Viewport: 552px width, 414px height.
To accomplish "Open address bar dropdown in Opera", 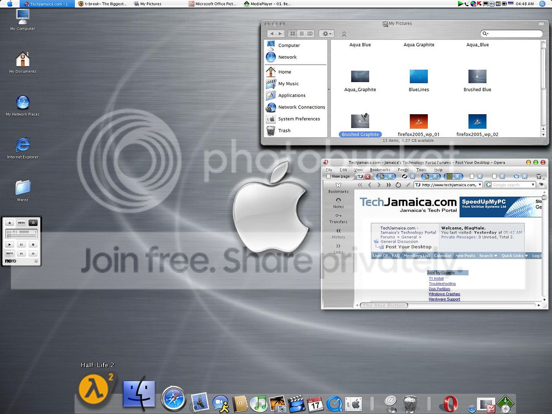I will click(480, 185).
